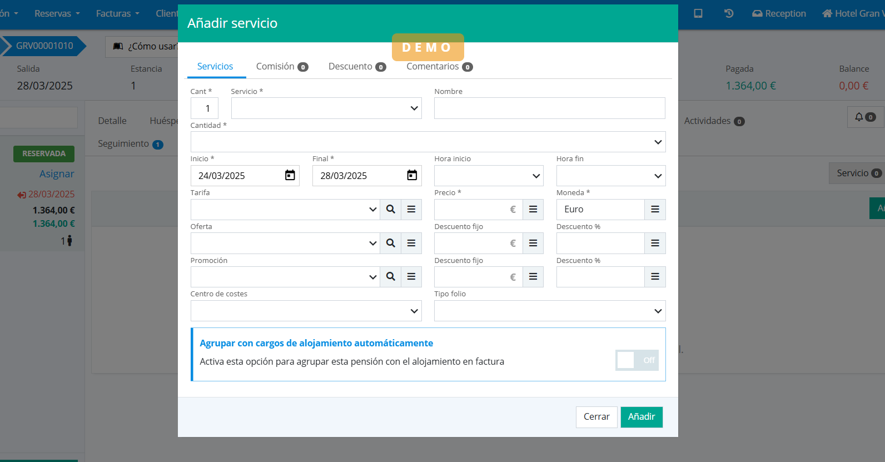Screen dimensions: 885x462
Task: Click the Cerrar button
Action: [596, 417]
